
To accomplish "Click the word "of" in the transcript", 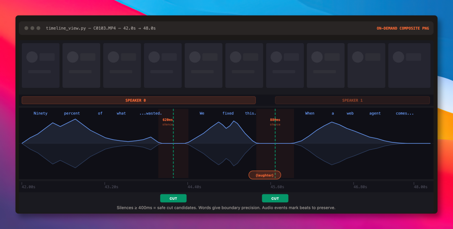I will 100,113.
